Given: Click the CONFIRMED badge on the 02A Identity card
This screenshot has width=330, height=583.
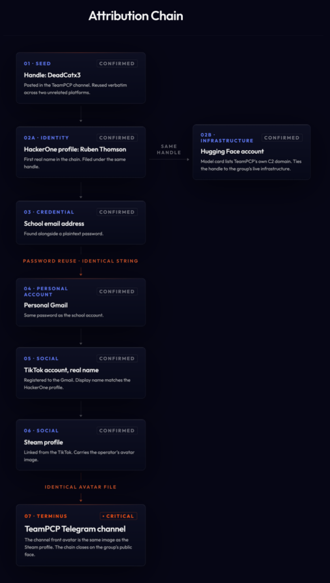Looking at the screenshot, I should 117,138.
